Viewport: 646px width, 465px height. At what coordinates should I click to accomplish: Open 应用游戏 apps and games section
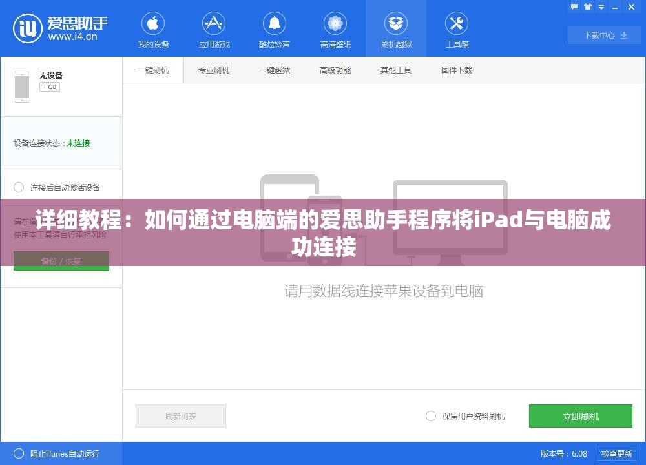click(214, 30)
